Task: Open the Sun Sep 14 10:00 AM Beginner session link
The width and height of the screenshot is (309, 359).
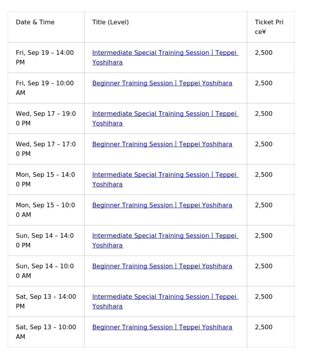Action: (162, 266)
